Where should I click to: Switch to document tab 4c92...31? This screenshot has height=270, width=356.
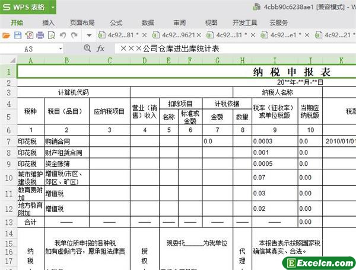pos(229,35)
